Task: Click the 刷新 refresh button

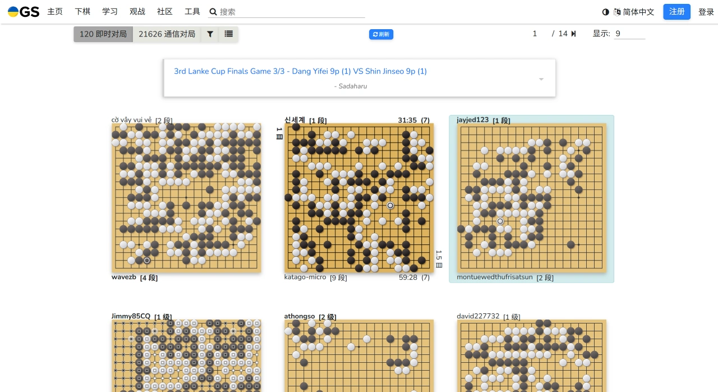Action: (381, 34)
